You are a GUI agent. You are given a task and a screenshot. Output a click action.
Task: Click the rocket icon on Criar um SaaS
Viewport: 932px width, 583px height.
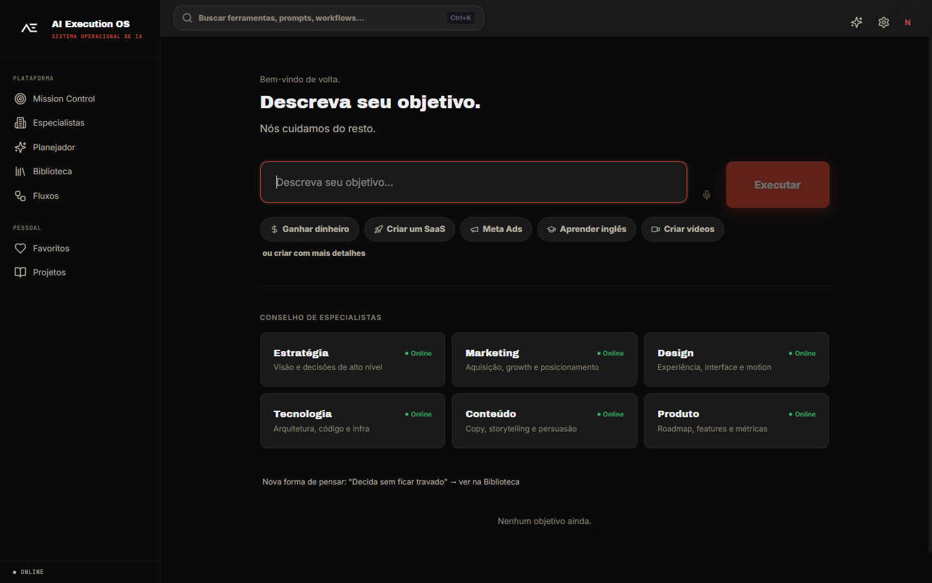pyautogui.click(x=379, y=229)
